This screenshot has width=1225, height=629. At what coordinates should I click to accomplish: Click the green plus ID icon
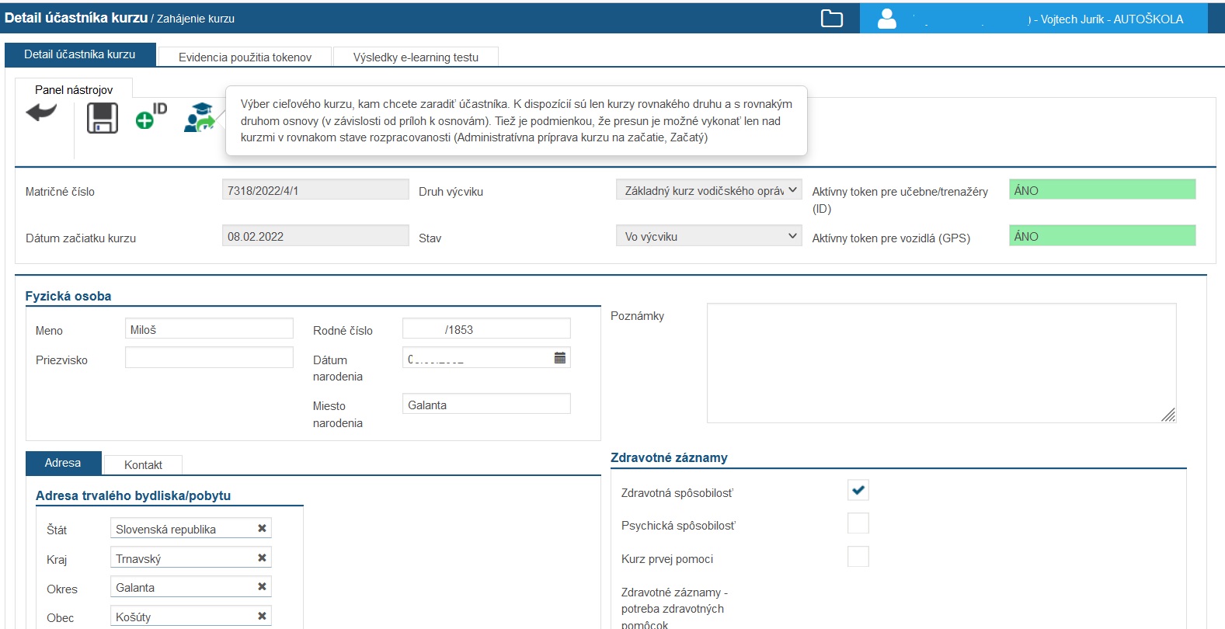coord(151,116)
